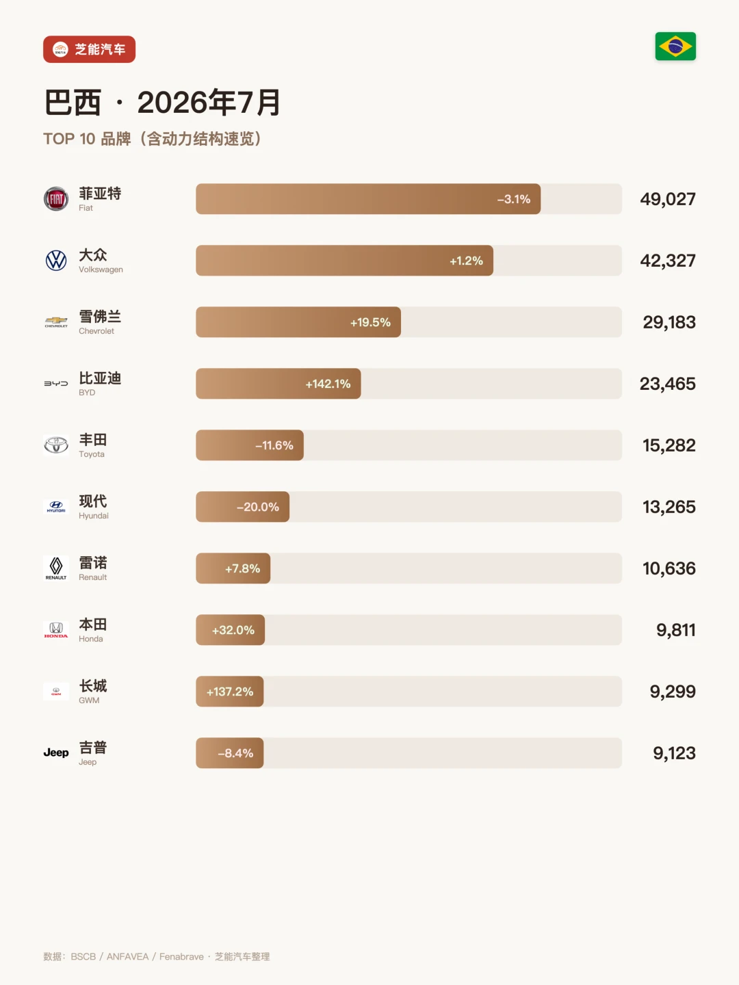Click the BYD bar showing +142.1%
Screen dimensions: 739x985
[x=278, y=384]
